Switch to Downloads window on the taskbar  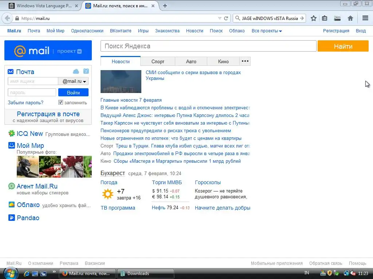click(x=145, y=274)
